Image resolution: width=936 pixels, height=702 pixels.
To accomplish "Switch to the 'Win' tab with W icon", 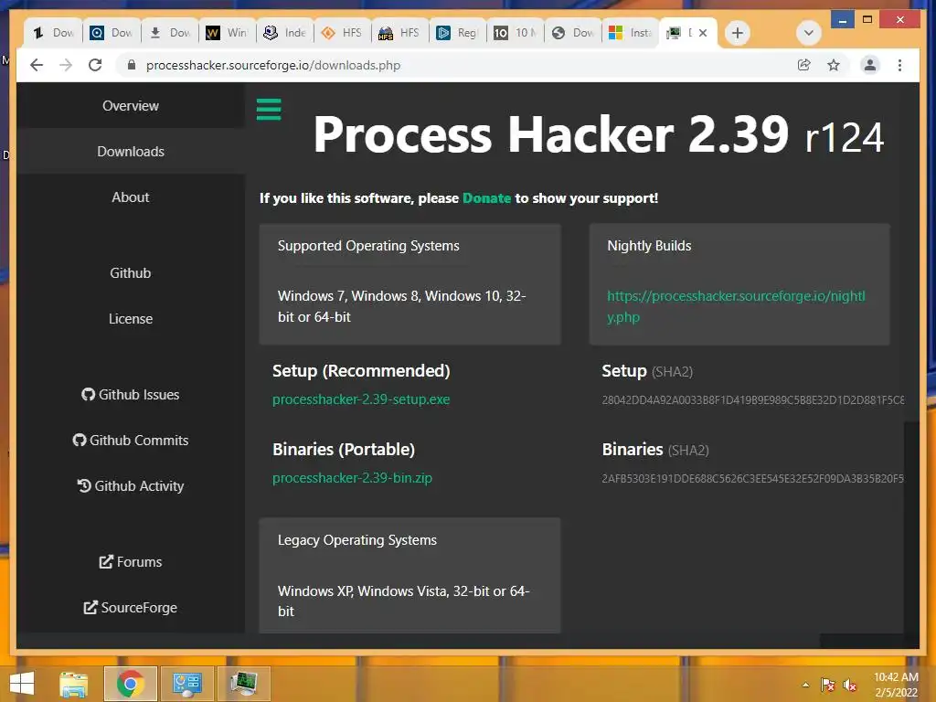I will 228,33.
